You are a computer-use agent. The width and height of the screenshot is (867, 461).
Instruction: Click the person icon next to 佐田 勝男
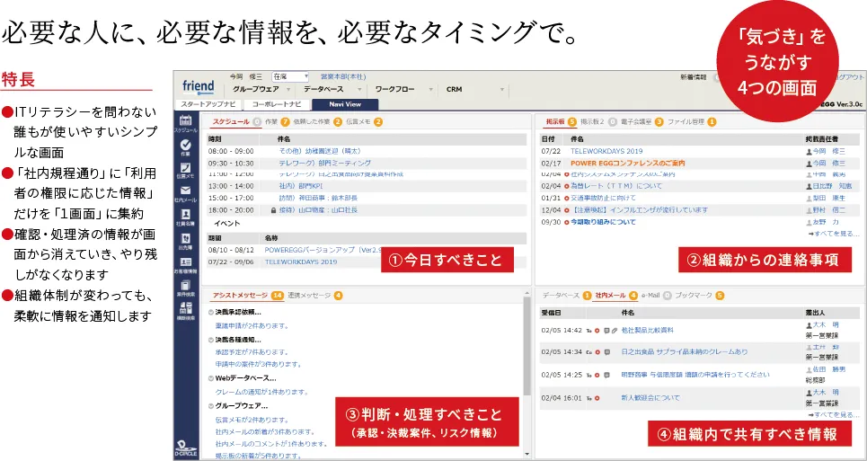(809, 369)
